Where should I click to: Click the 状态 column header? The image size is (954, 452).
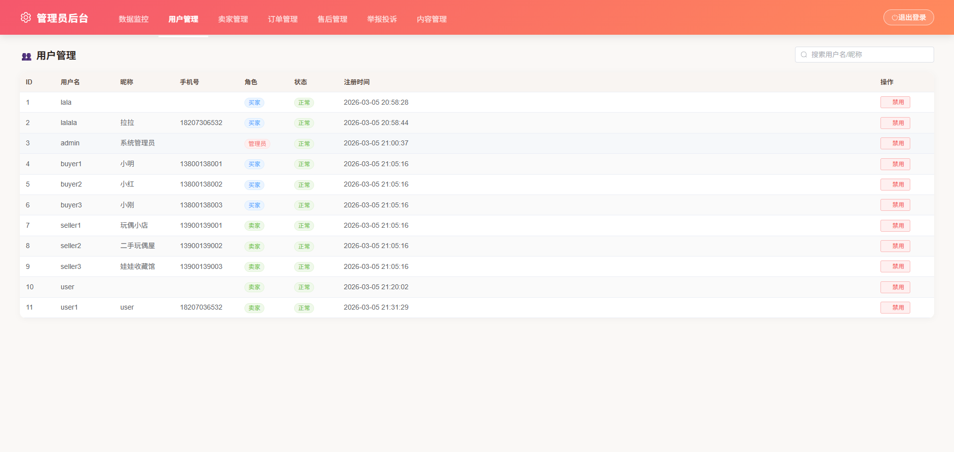(301, 82)
